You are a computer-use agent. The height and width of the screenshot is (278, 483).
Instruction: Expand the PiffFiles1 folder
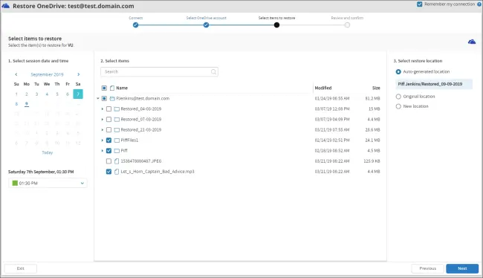click(103, 140)
